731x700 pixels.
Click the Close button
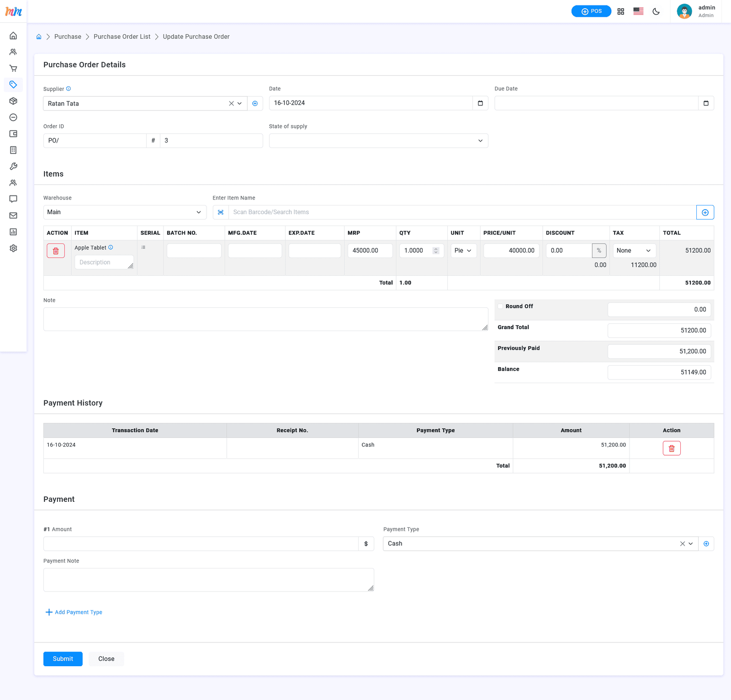coord(106,659)
